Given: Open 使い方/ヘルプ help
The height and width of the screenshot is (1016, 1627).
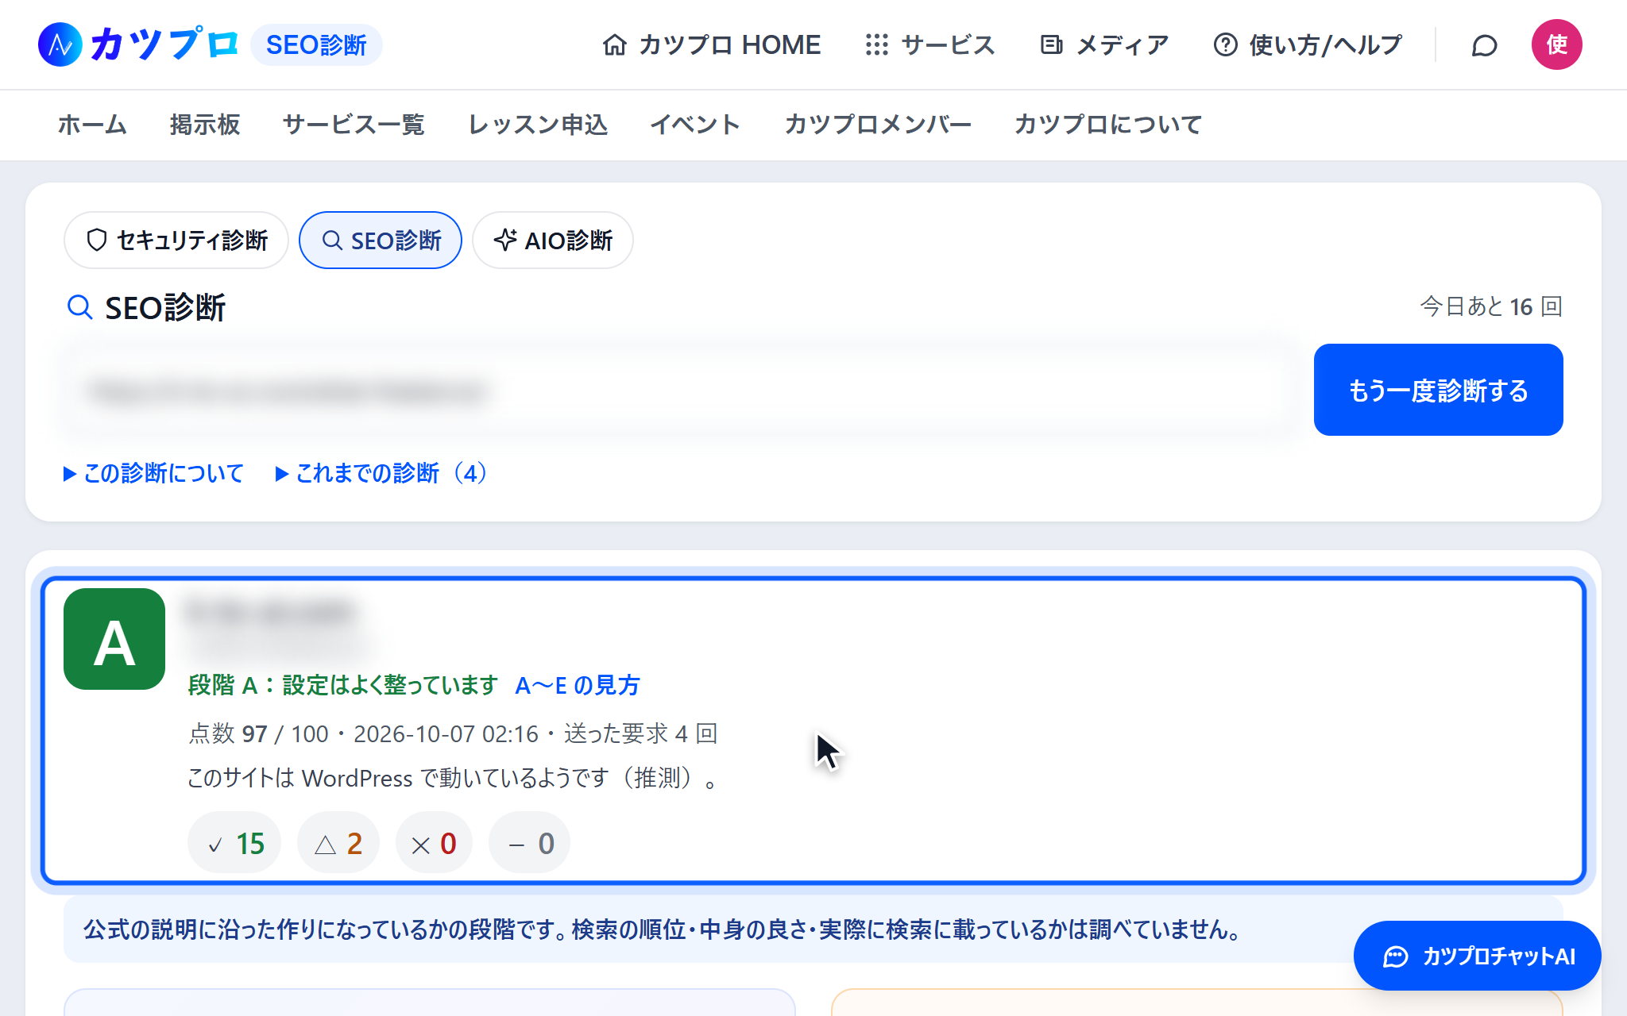Looking at the screenshot, I should (1308, 45).
